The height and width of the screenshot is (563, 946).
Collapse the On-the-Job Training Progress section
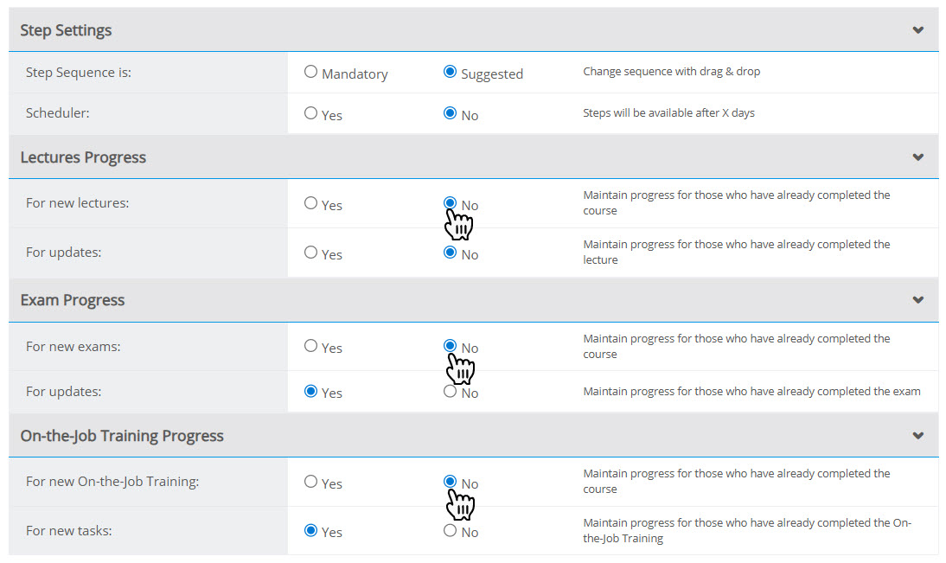[x=918, y=433]
